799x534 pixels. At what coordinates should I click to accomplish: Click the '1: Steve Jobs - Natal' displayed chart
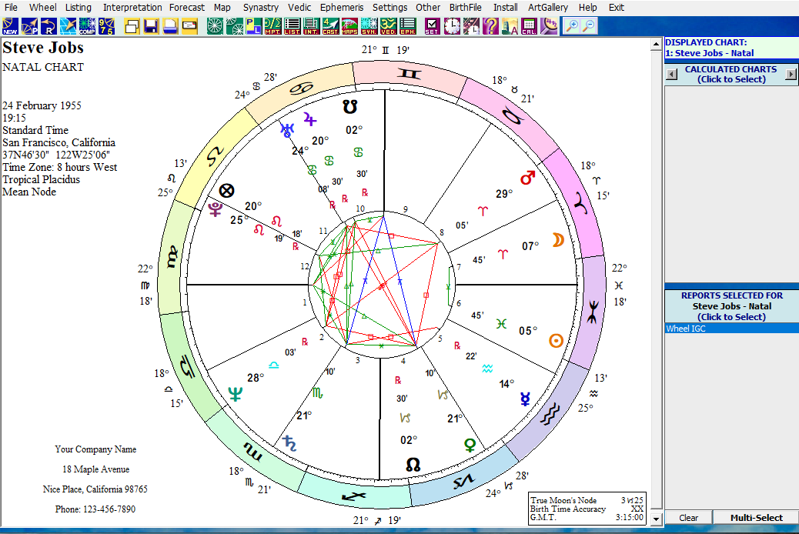click(709, 53)
